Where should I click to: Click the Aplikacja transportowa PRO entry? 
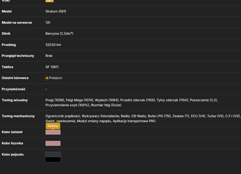(x=134, y=121)
